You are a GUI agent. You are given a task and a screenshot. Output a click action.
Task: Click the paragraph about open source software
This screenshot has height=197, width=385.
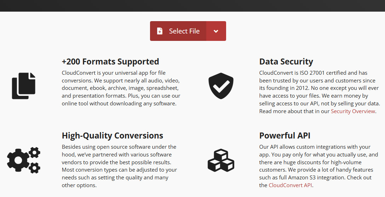point(119,166)
